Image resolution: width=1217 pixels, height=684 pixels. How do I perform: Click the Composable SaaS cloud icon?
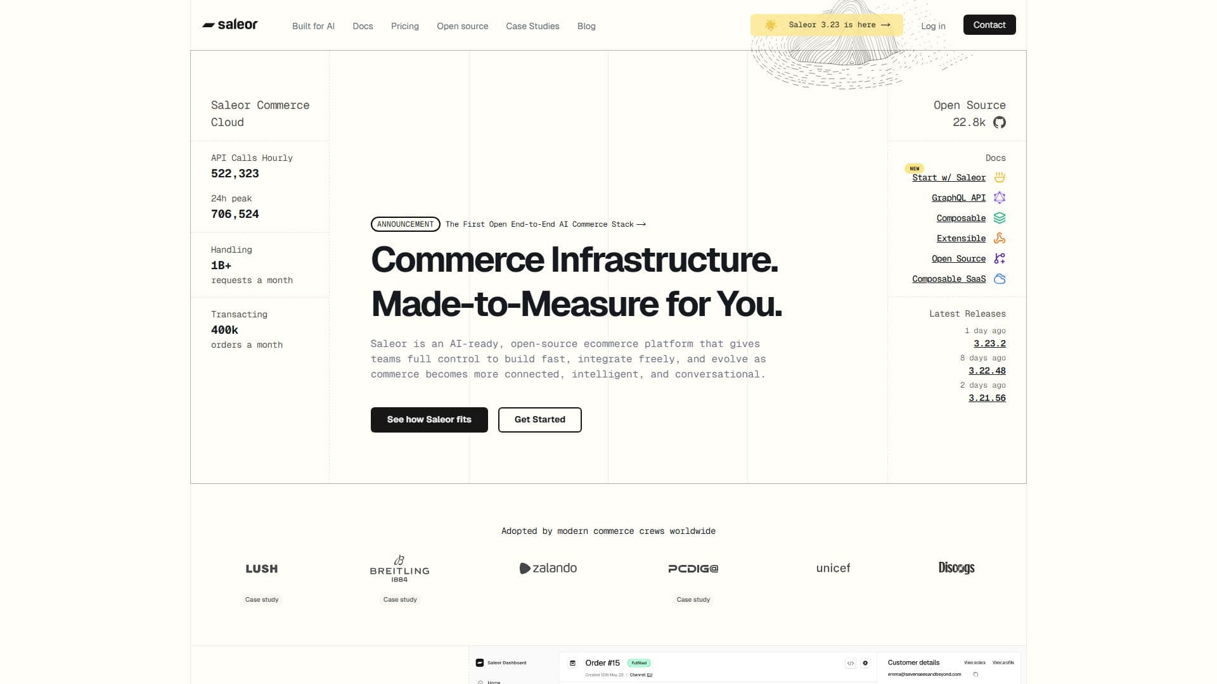point(1000,279)
